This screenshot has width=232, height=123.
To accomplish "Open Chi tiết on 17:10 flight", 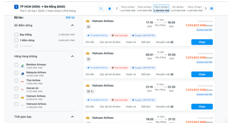I will coord(90,42).
